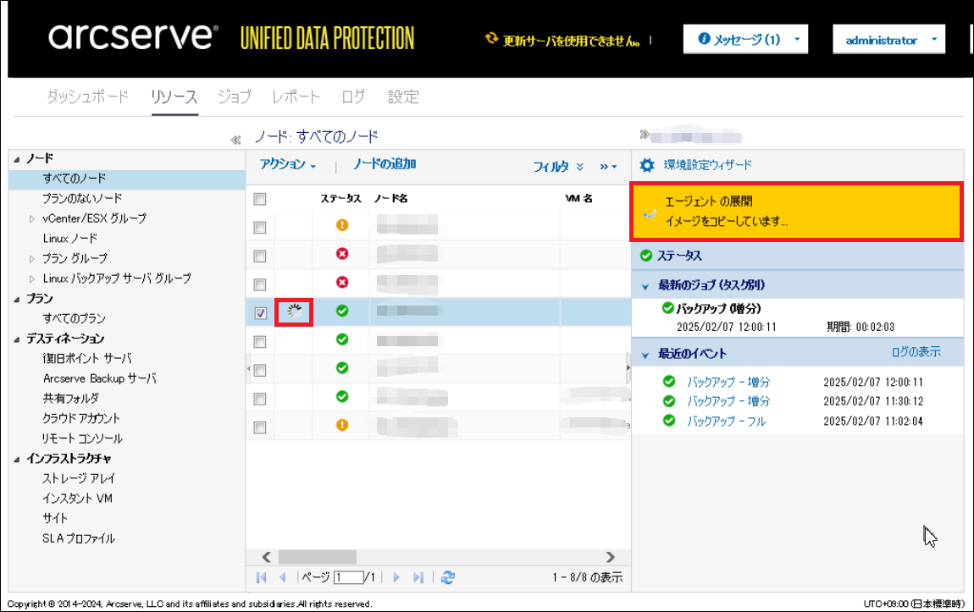Screen dimensions: 974x612
Task: Open the アクション dropdown menu
Action: [288, 164]
